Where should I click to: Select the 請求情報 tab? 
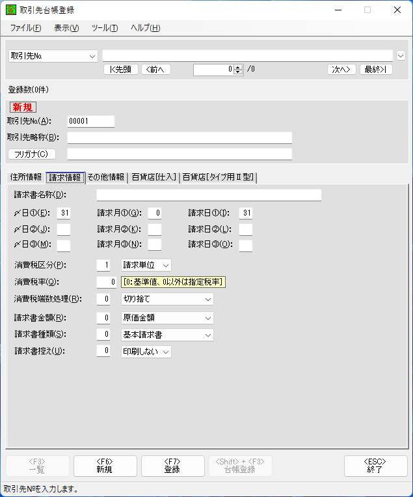pyautogui.click(x=65, y=177)
